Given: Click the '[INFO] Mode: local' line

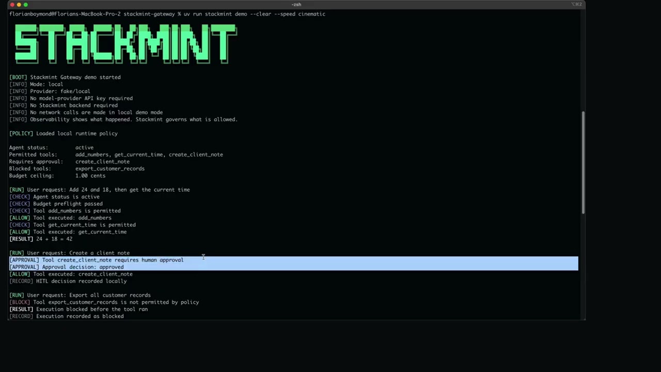Looking at the screenshot, I should pyautogui.click(x=36, y=84).
